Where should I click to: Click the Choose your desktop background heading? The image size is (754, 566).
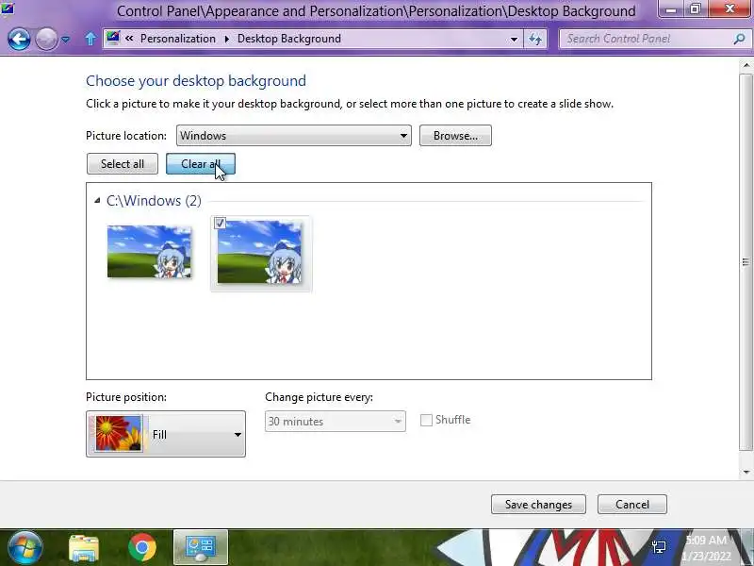point(196,81)
